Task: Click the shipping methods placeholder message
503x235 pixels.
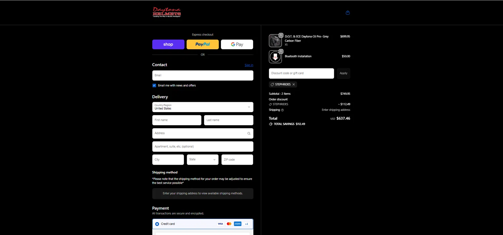Action: pos(203,193)
